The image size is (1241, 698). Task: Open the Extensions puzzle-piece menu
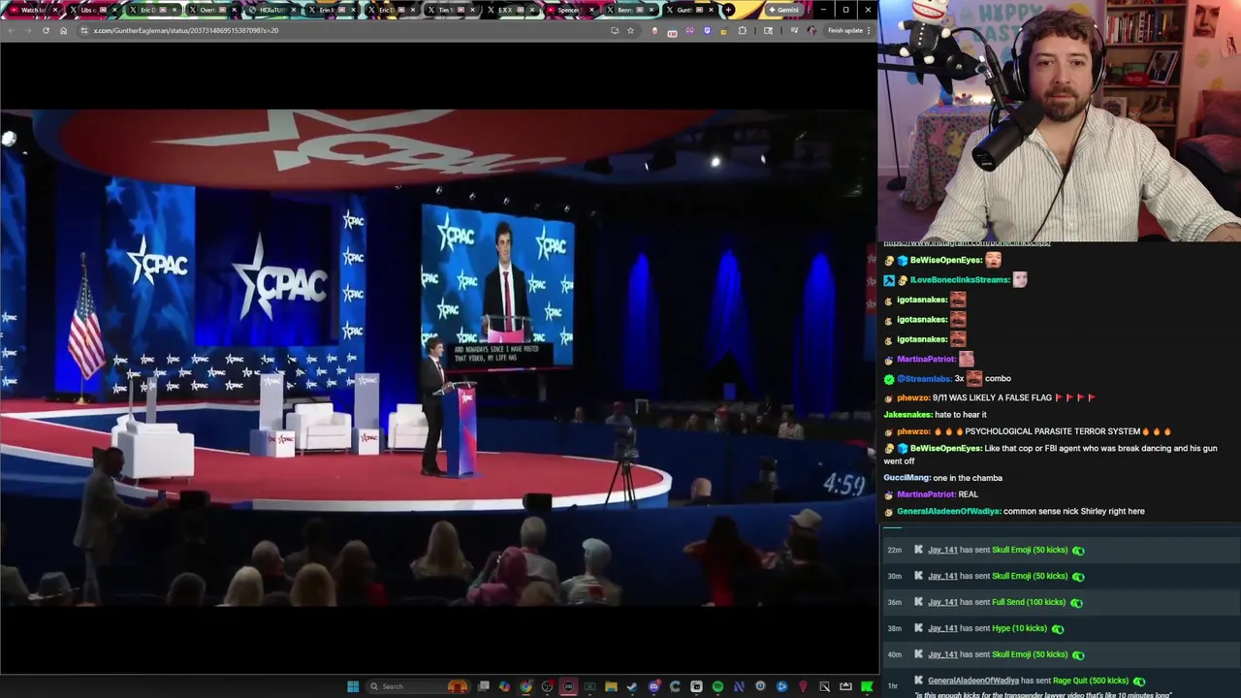click(x=743, y=30)
